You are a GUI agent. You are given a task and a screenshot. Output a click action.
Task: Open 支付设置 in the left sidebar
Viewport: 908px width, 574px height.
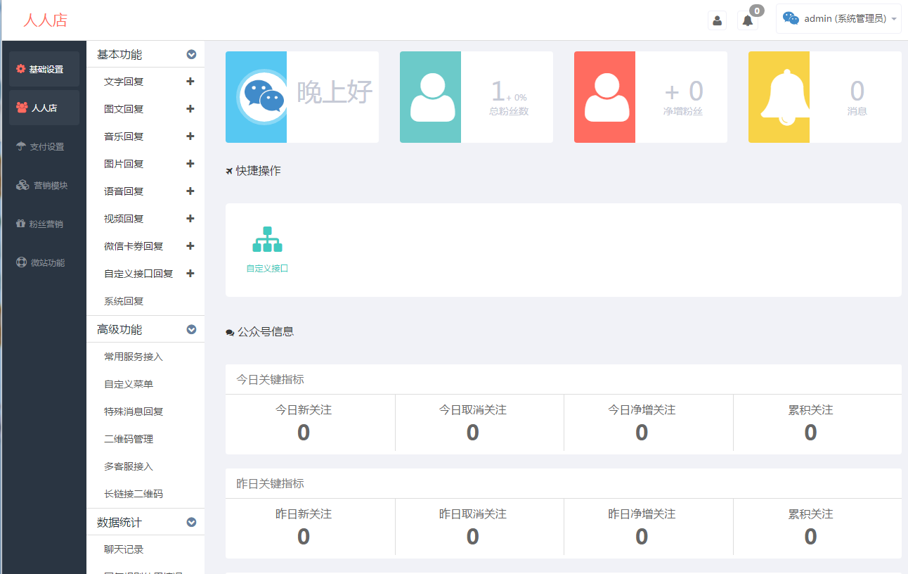(44, 146)
